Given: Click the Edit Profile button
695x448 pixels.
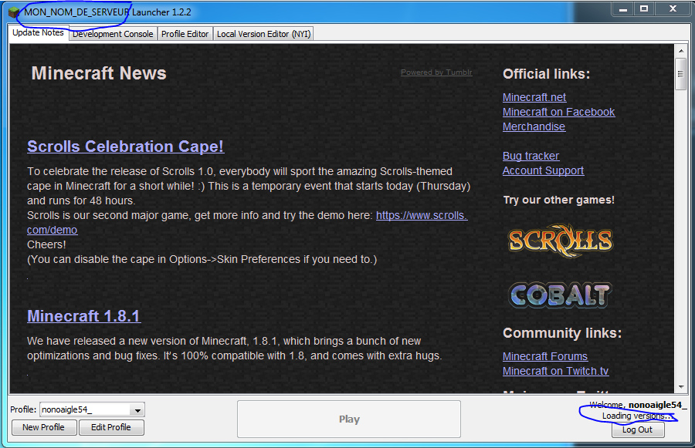Looking at the screenshot, I should tap(110, 428).
